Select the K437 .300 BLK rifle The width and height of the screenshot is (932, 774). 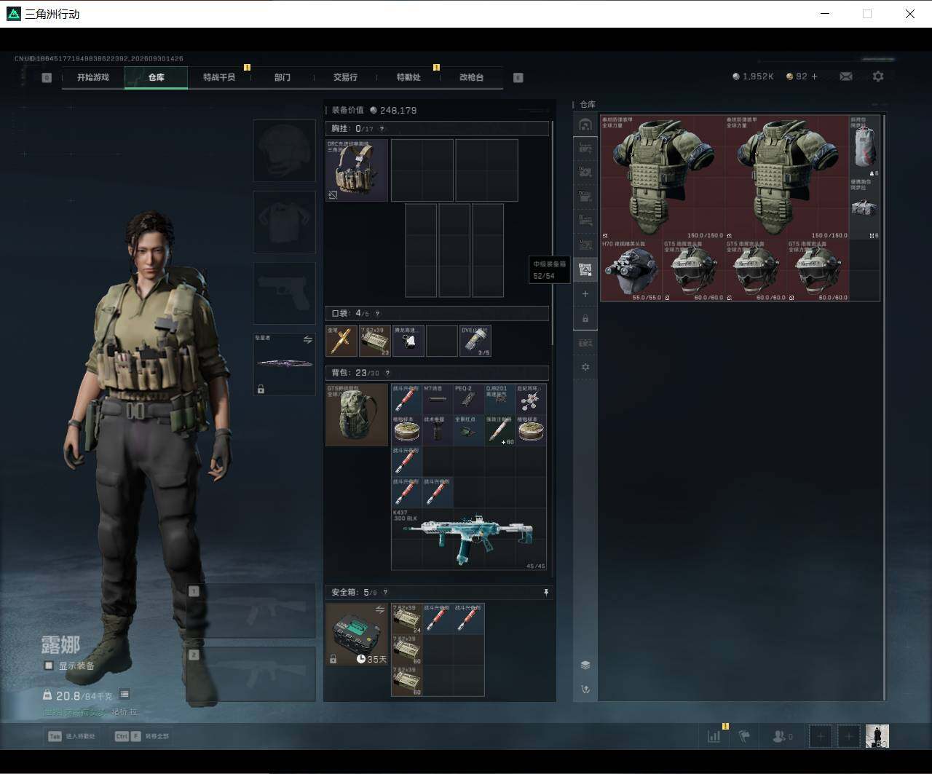[x=469, y=540]
